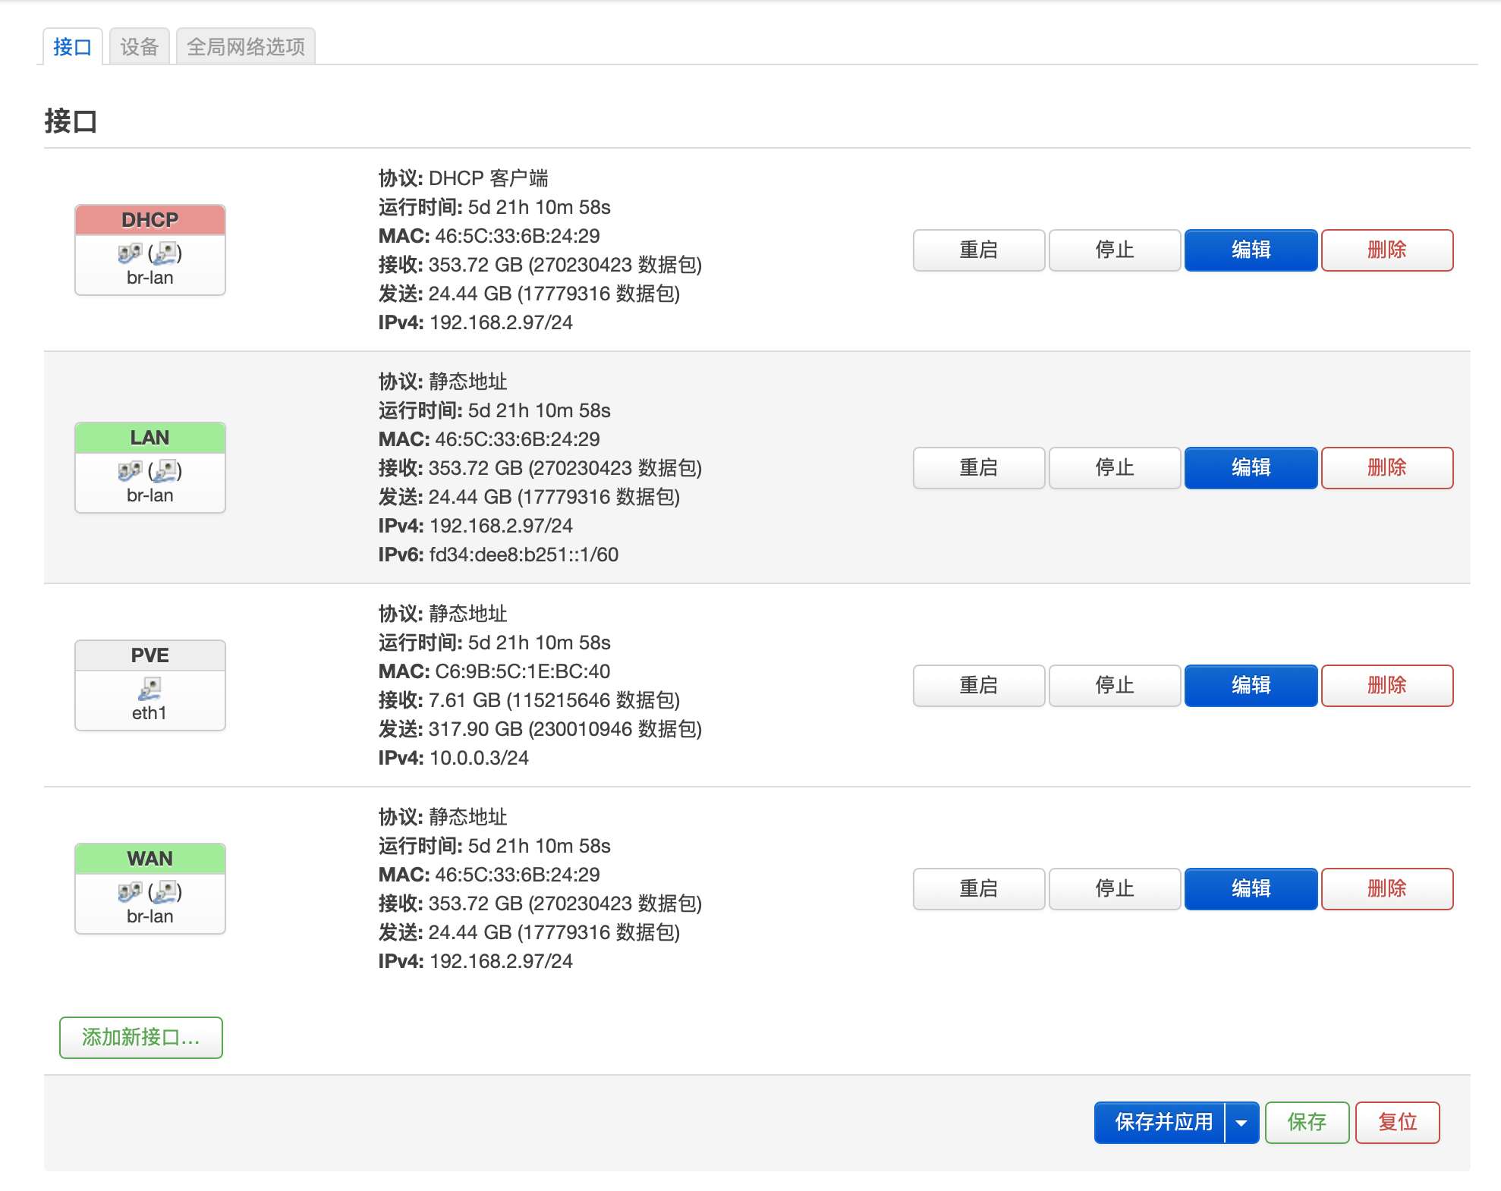1501x1191 pixels.
Task: Click the bridge icon in WAN interface box
Action: (x=129, y=891)
